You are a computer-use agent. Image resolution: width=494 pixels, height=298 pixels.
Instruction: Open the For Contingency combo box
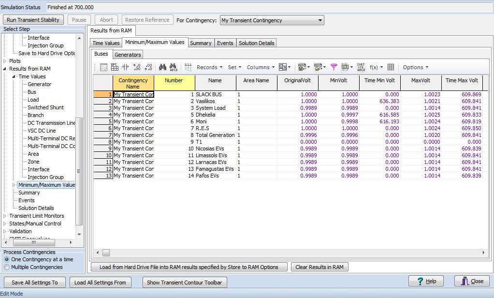[x=272, y=20]
